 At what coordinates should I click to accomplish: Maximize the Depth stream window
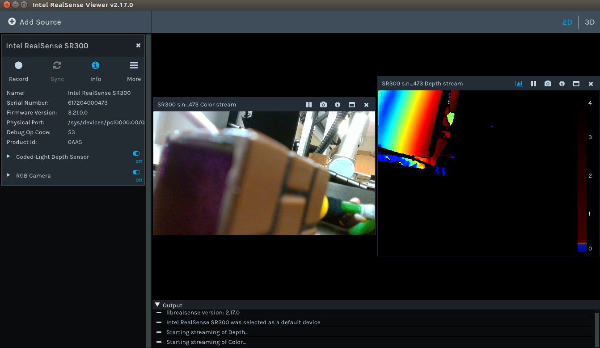576,84
